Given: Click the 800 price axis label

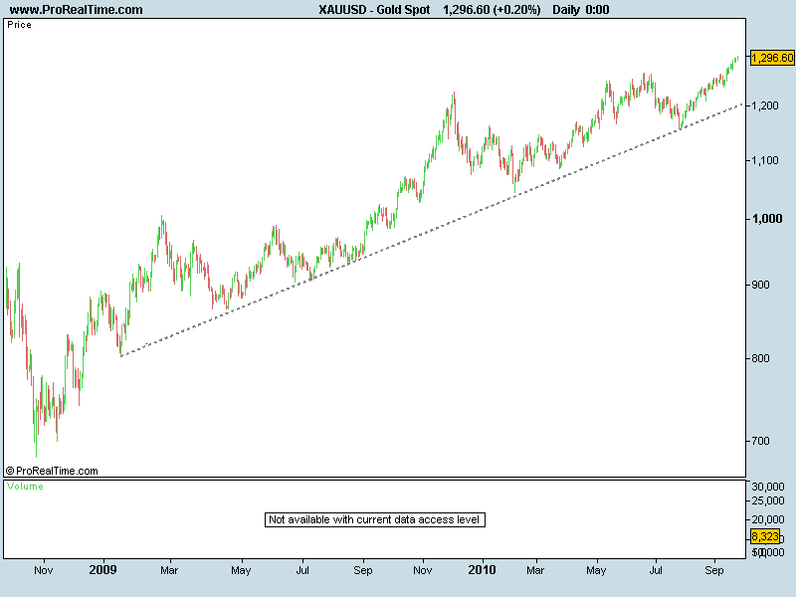Looking at the screenshot, I should coord(760,358).
